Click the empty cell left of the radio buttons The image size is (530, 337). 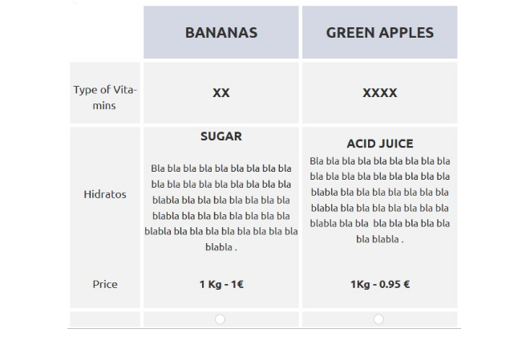click(x=105, y=319)
